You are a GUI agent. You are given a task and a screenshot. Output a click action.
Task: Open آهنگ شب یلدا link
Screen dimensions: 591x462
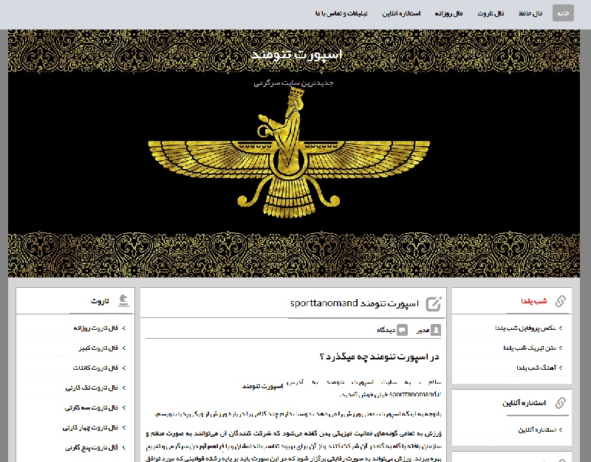tap(536, 368)
